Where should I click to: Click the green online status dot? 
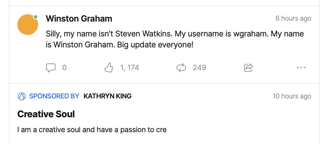[36, 17]
